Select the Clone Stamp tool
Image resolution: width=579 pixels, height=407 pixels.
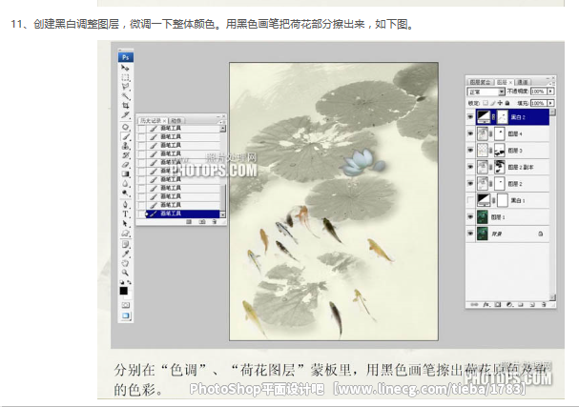[125, 146]
